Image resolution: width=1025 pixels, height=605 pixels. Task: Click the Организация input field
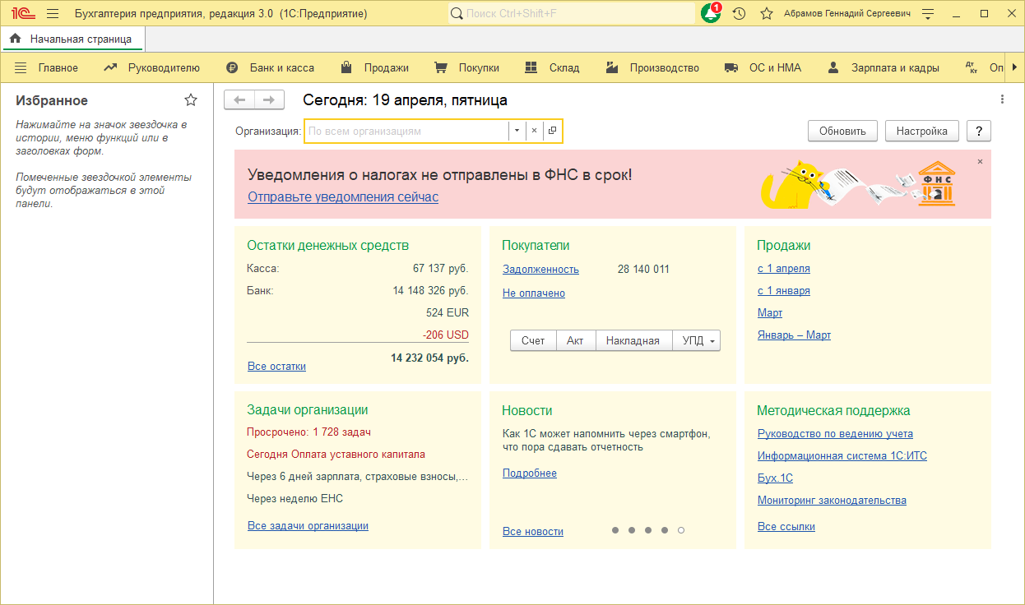(x=406, y=131)
